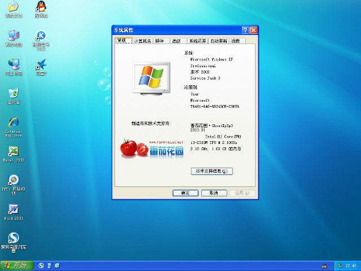
Task: Click the "Professional" edition text
Action: click(x=203, y=65)
